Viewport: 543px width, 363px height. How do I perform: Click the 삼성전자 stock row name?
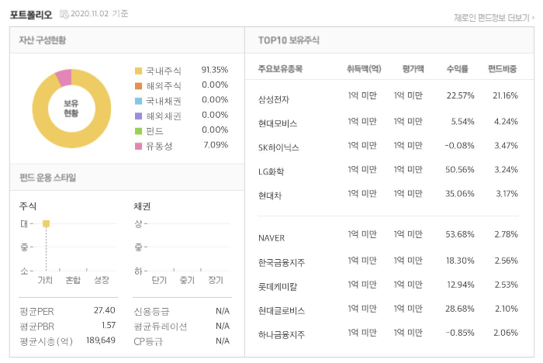coord(274,100)
